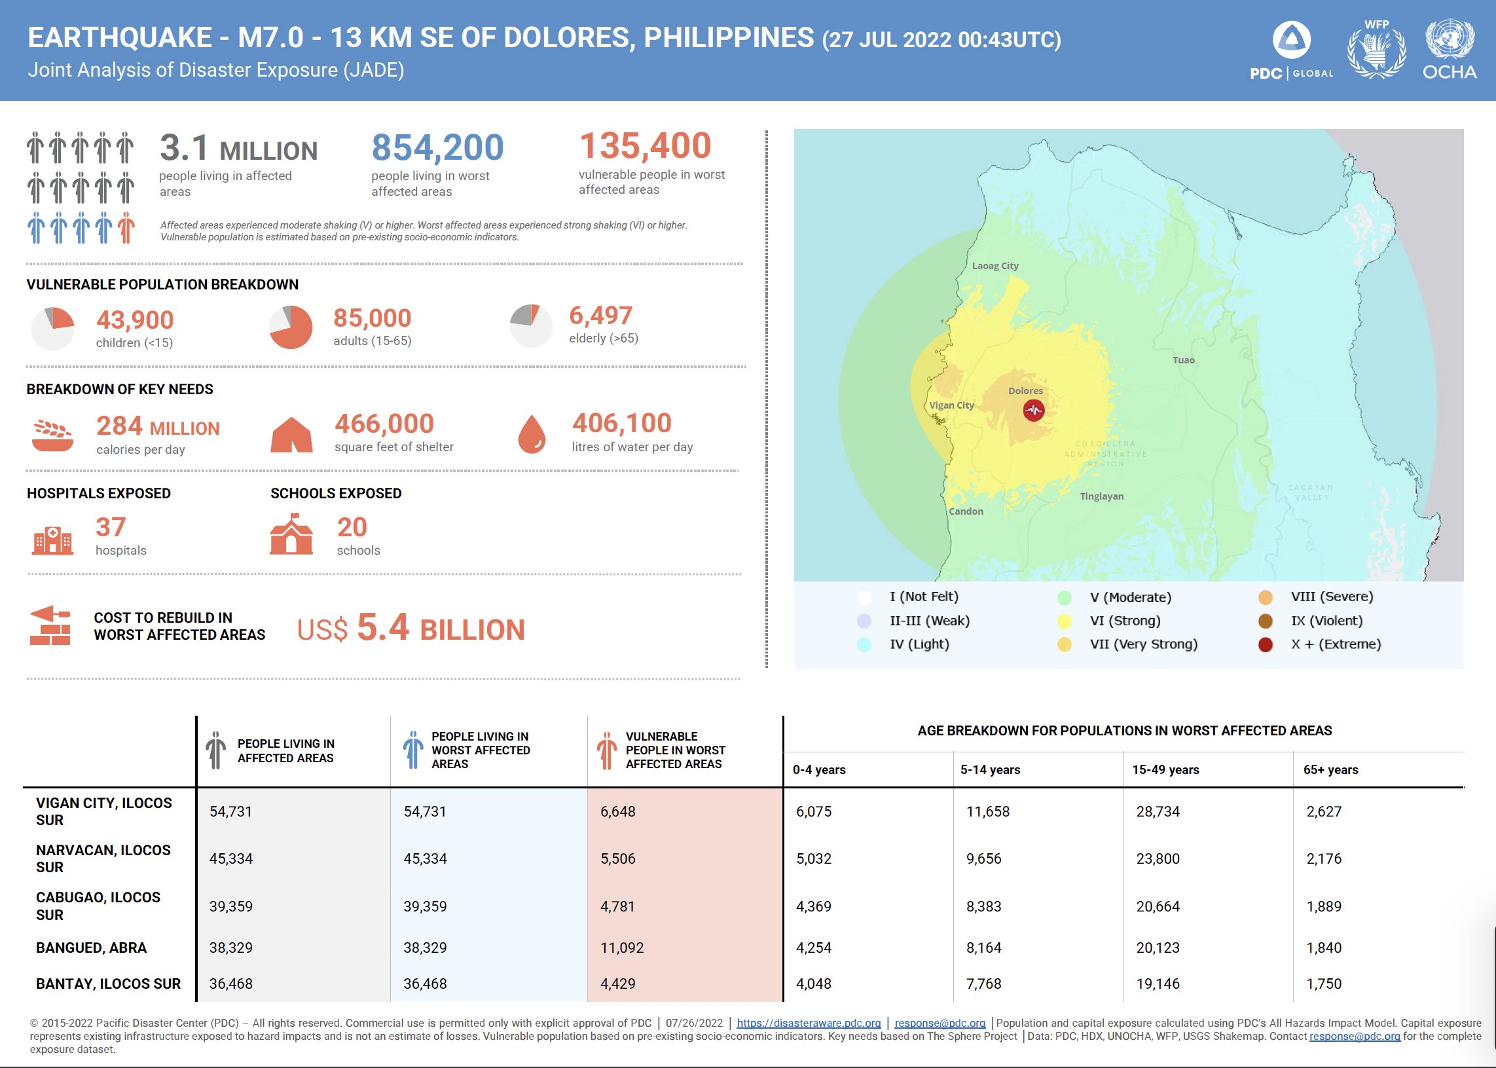
Task: Click the VI (Strong) legend swatch
Action: 1064,621
